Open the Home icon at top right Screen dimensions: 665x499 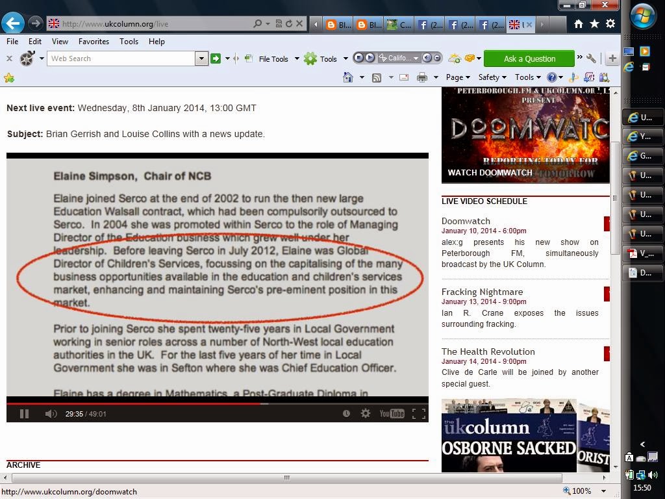[579, 24]
